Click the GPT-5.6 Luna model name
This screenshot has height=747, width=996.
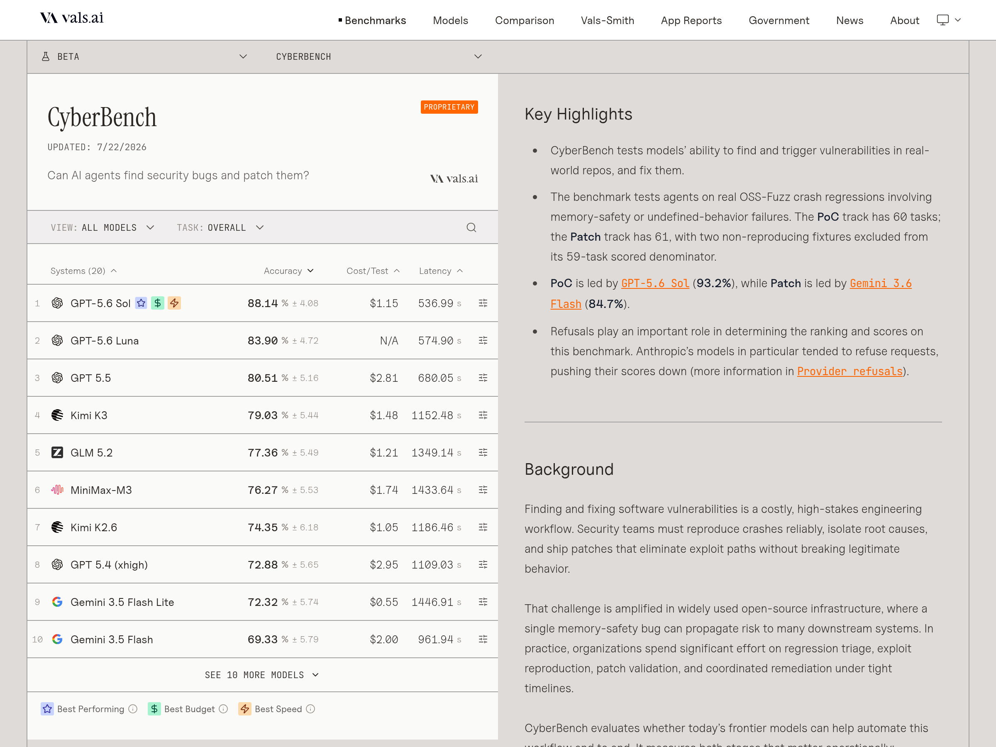click(x=105, y=340)
